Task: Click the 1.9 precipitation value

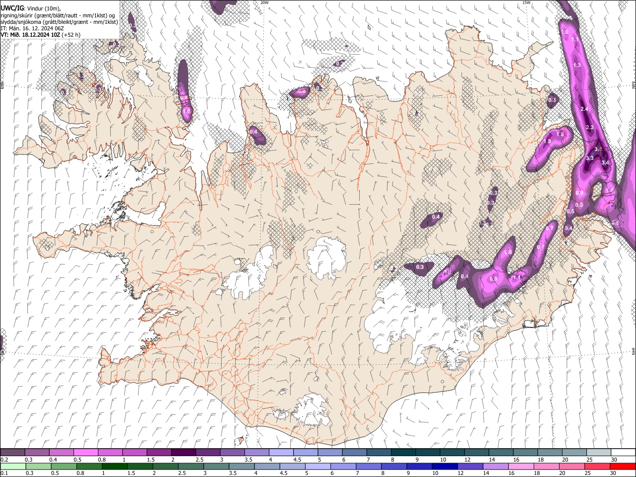Action: tap(548, 142)
